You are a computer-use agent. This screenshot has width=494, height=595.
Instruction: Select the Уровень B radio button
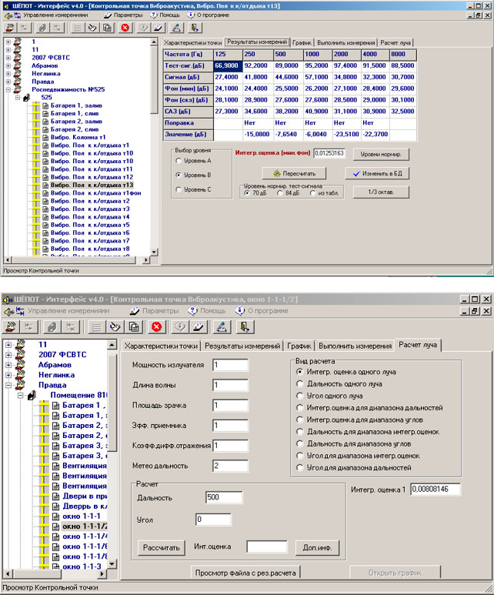179,175
